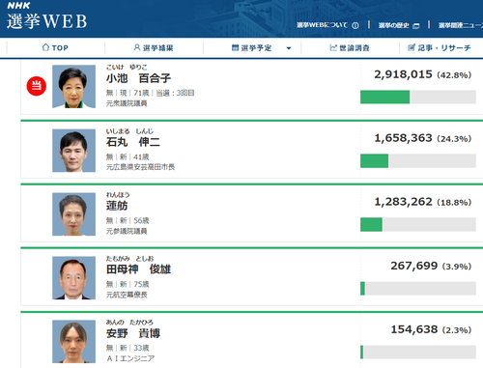Open the 世論調査 tab

coord(350,47)
